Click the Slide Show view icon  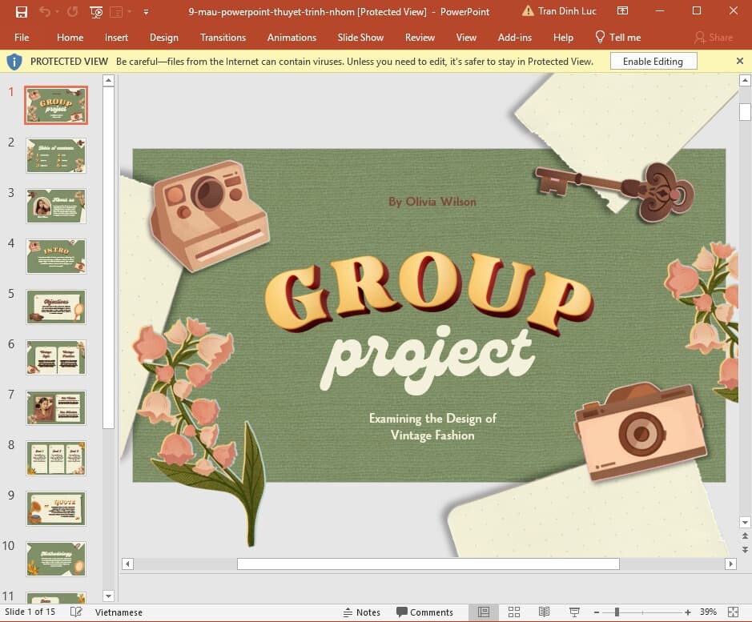click(x=574, y=612)
